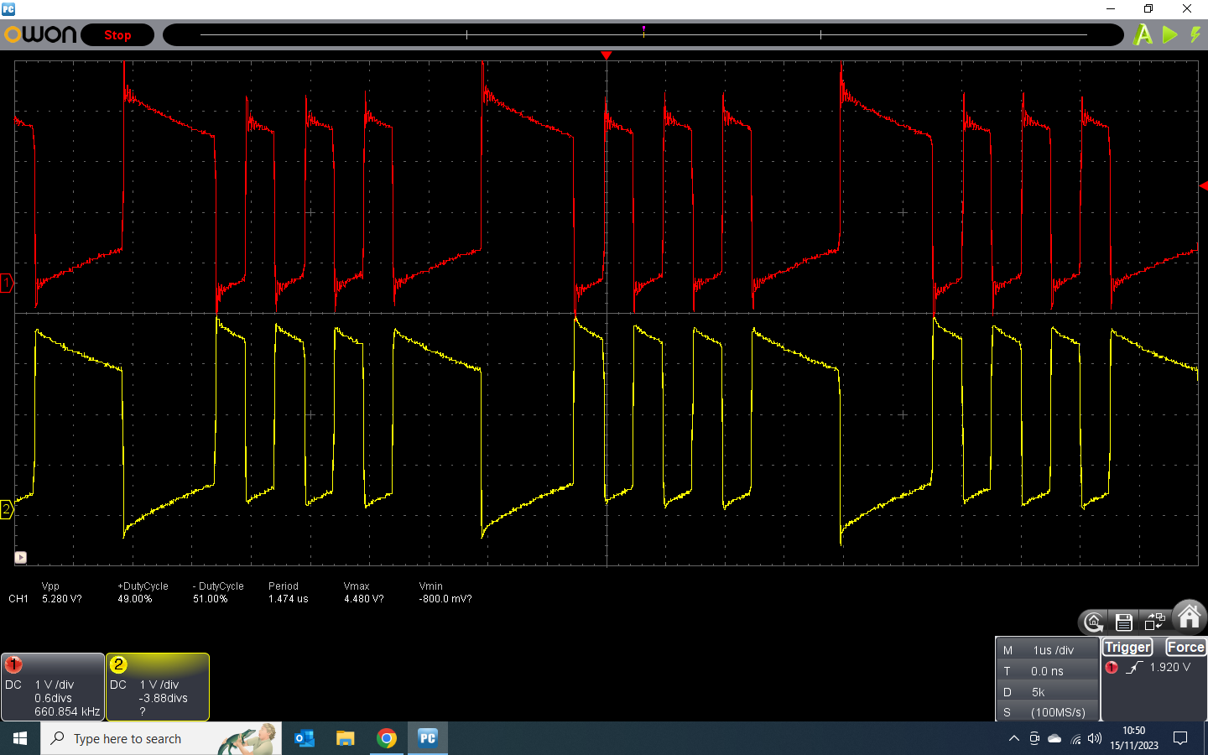Image resolution: width=1208 pixels, height=755 pixels.
Task: Click the small play arrow in waveform corner
Action: 21,557
